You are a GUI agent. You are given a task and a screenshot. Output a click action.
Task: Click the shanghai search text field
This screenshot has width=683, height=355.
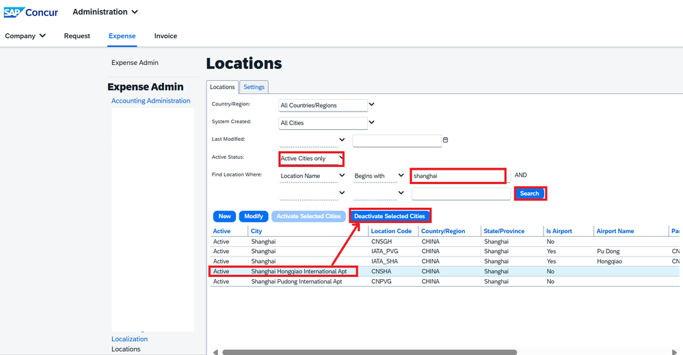458,176
